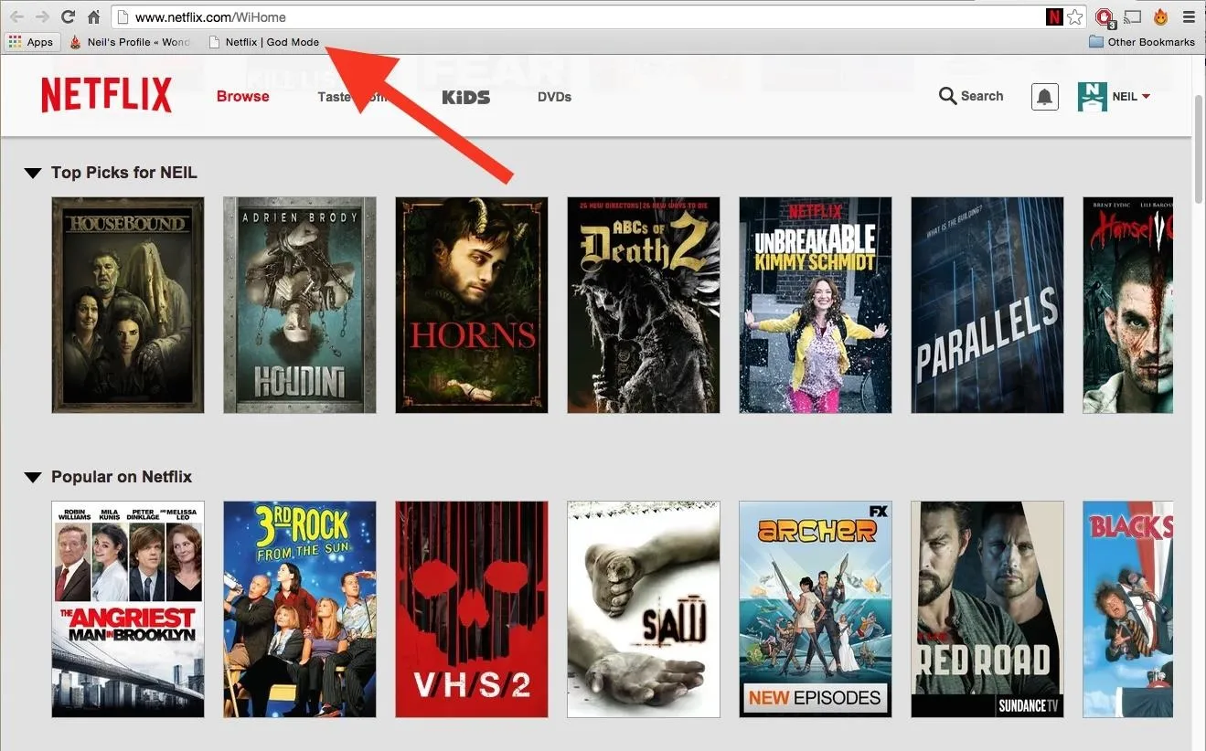Image resolution: width=1206 pixels, height=751 pixels.
Task: Expand the NEIL account dropdown arrow
Action: 1146,97
